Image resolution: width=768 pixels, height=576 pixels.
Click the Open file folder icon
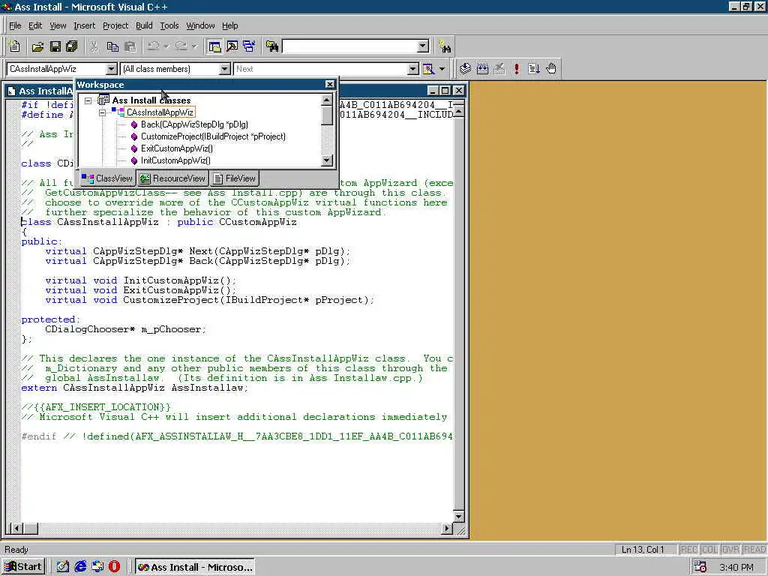(37, 46)
